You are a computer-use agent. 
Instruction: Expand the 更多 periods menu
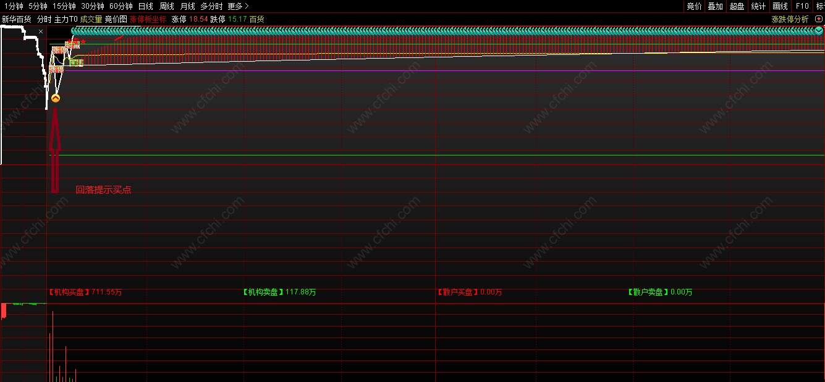click(238, 6)
